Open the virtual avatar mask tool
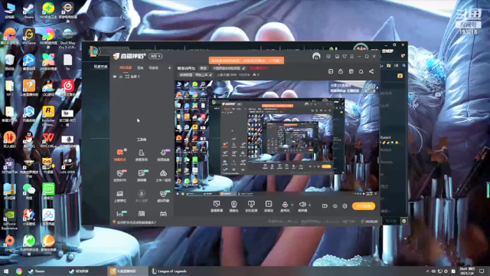The width and height of the screenshot is (490, 276). pyautogui.click(x=163, y=196)
